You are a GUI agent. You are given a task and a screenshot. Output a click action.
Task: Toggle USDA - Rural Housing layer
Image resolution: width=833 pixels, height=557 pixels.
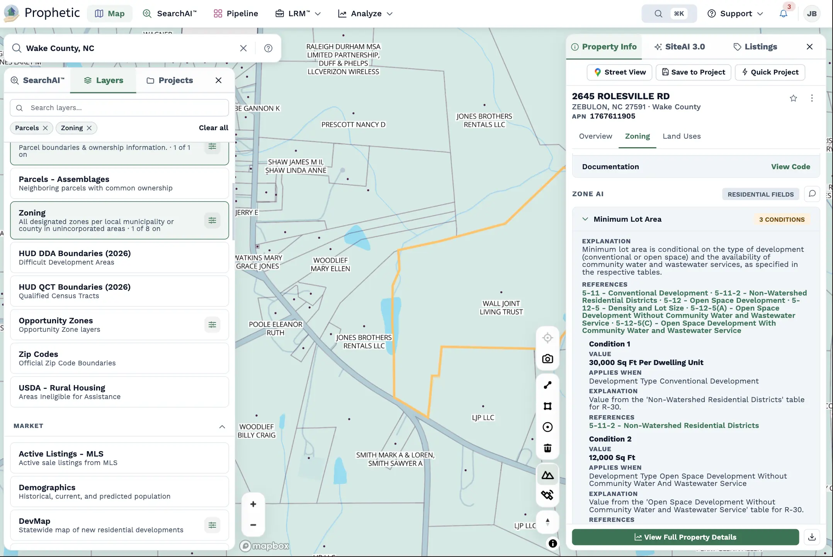coord(119,392)
